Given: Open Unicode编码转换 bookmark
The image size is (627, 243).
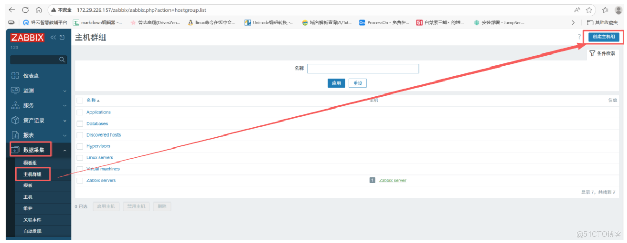Looking at the screenshot, I should [x=269, y=23].
